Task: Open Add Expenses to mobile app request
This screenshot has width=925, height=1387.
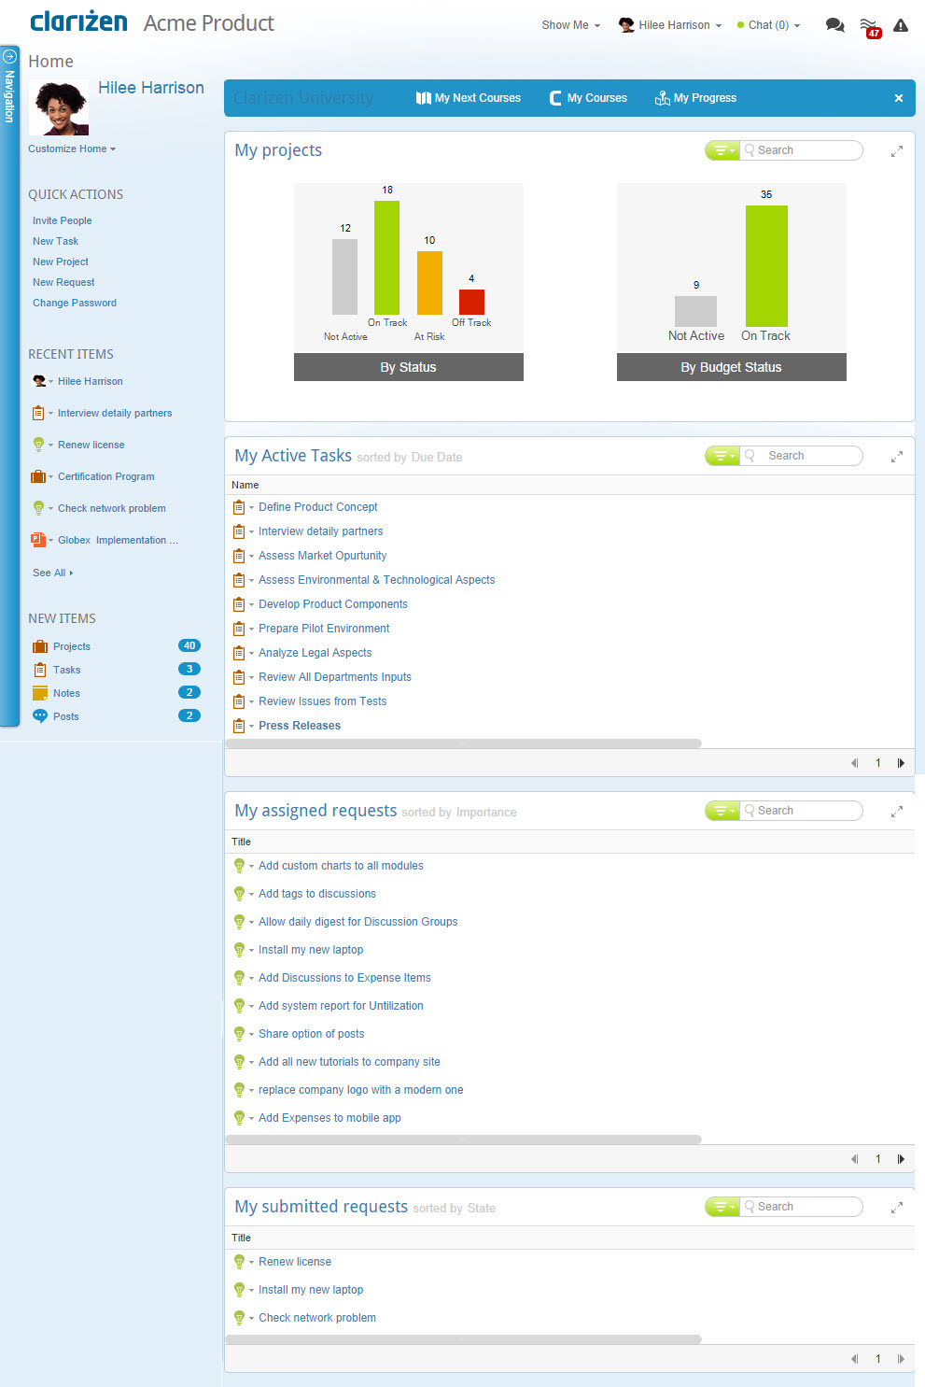Action: 329,1118
